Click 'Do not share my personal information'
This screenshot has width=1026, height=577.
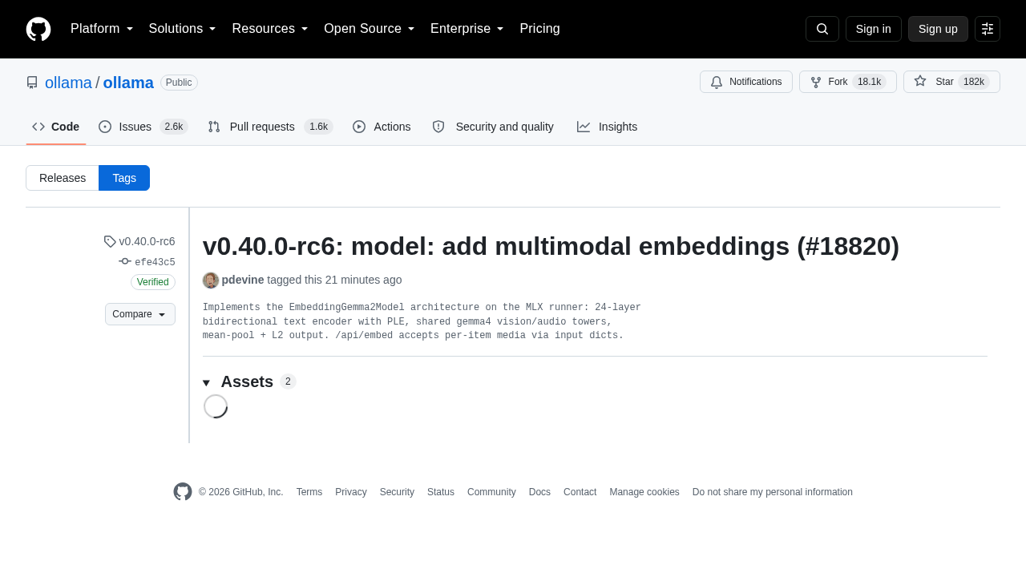(773, 492)
